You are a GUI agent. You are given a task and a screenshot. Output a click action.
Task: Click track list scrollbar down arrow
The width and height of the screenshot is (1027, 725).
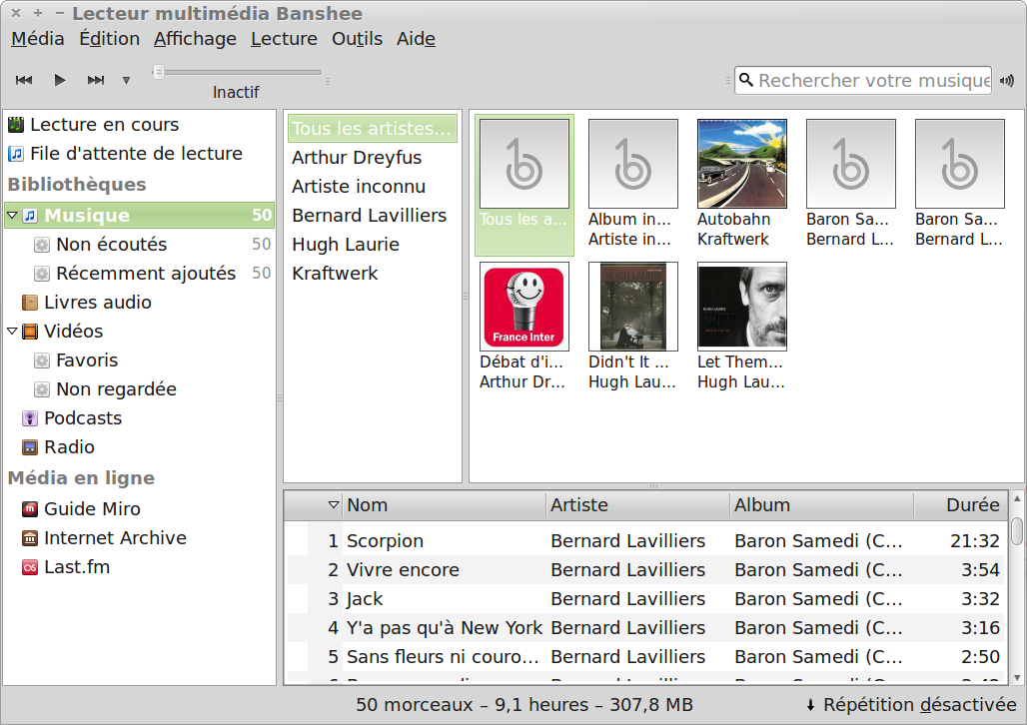click(1017, 677)
